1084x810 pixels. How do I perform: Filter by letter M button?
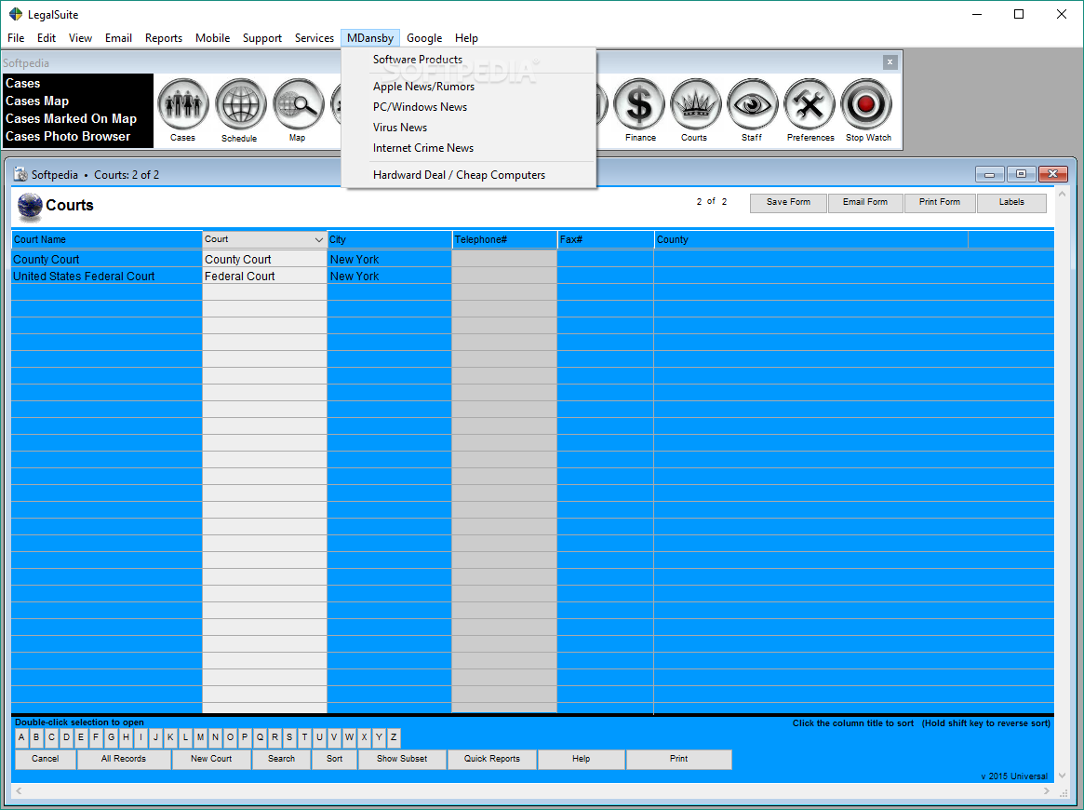(200, 737)
